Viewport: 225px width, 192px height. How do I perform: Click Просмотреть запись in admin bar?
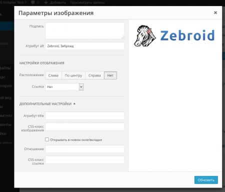pyautogui.click(x=87, y=2)
